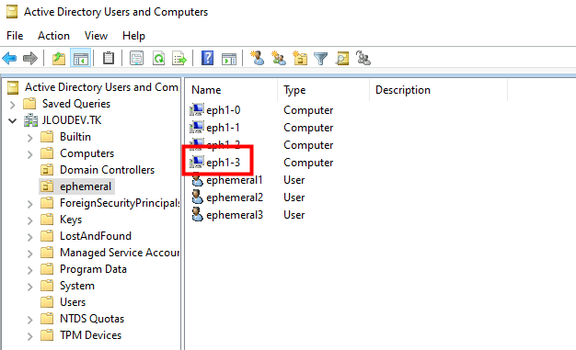
Task: Select Active Directory Users and Computers root
Action: (x=101, y=87)
